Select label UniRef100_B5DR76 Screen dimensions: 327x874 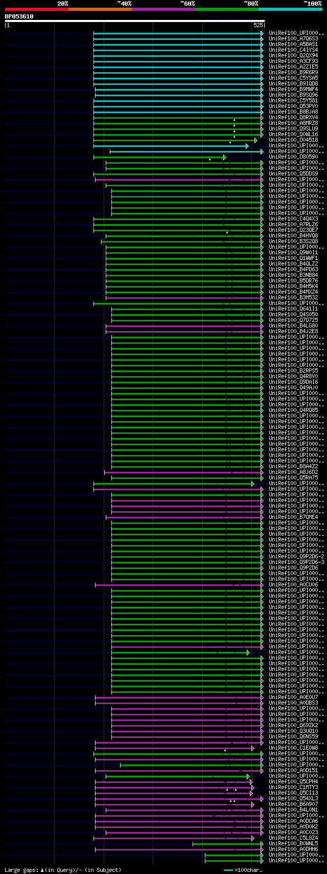(x=293, y=280)
